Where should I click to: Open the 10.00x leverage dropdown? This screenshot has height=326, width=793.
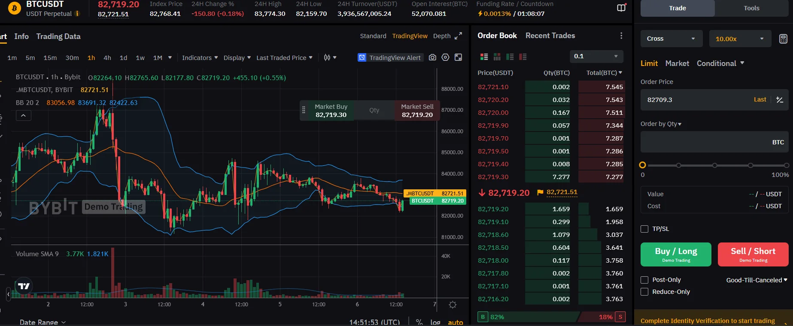(x=740, y=39)
